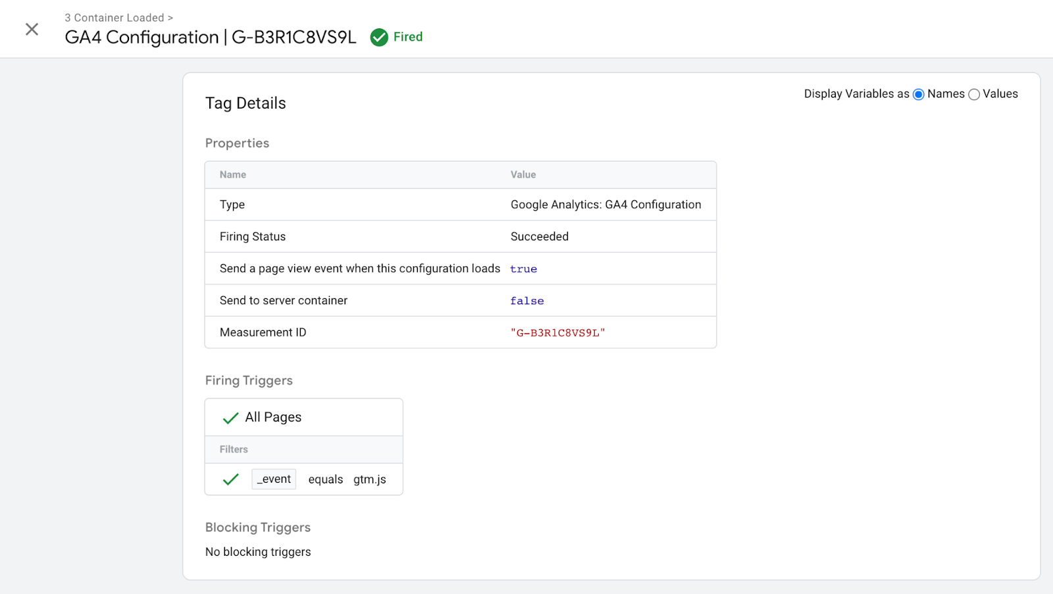
Task: Click the 'Name' column header
Action: pos(233,175)
